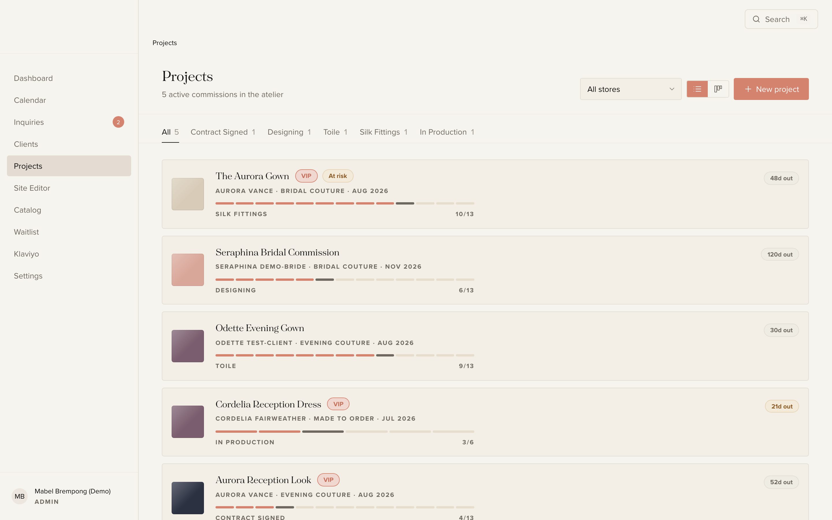Open Aurora Reception Look project
Viewport: 832px width, 520px height.
tap(263, 480)
